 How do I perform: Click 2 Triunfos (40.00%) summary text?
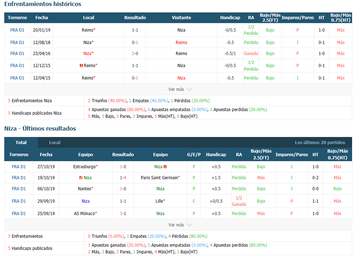(x=107, y=101)
